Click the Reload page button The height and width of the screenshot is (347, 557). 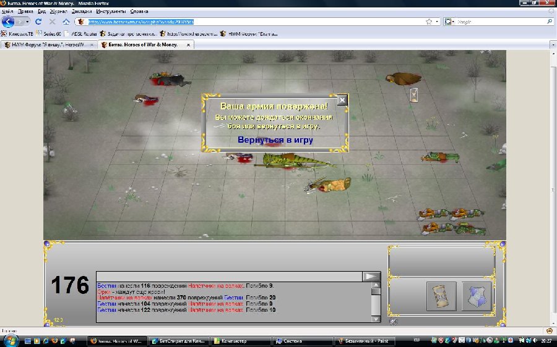click(38, 22)
